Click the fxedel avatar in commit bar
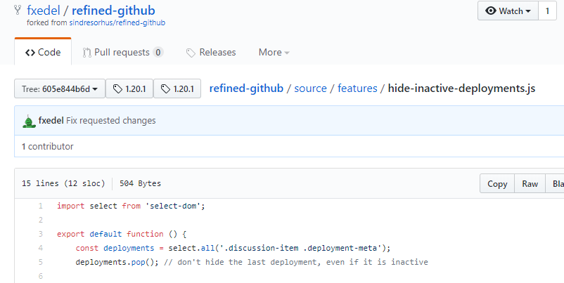 (29, 121)
